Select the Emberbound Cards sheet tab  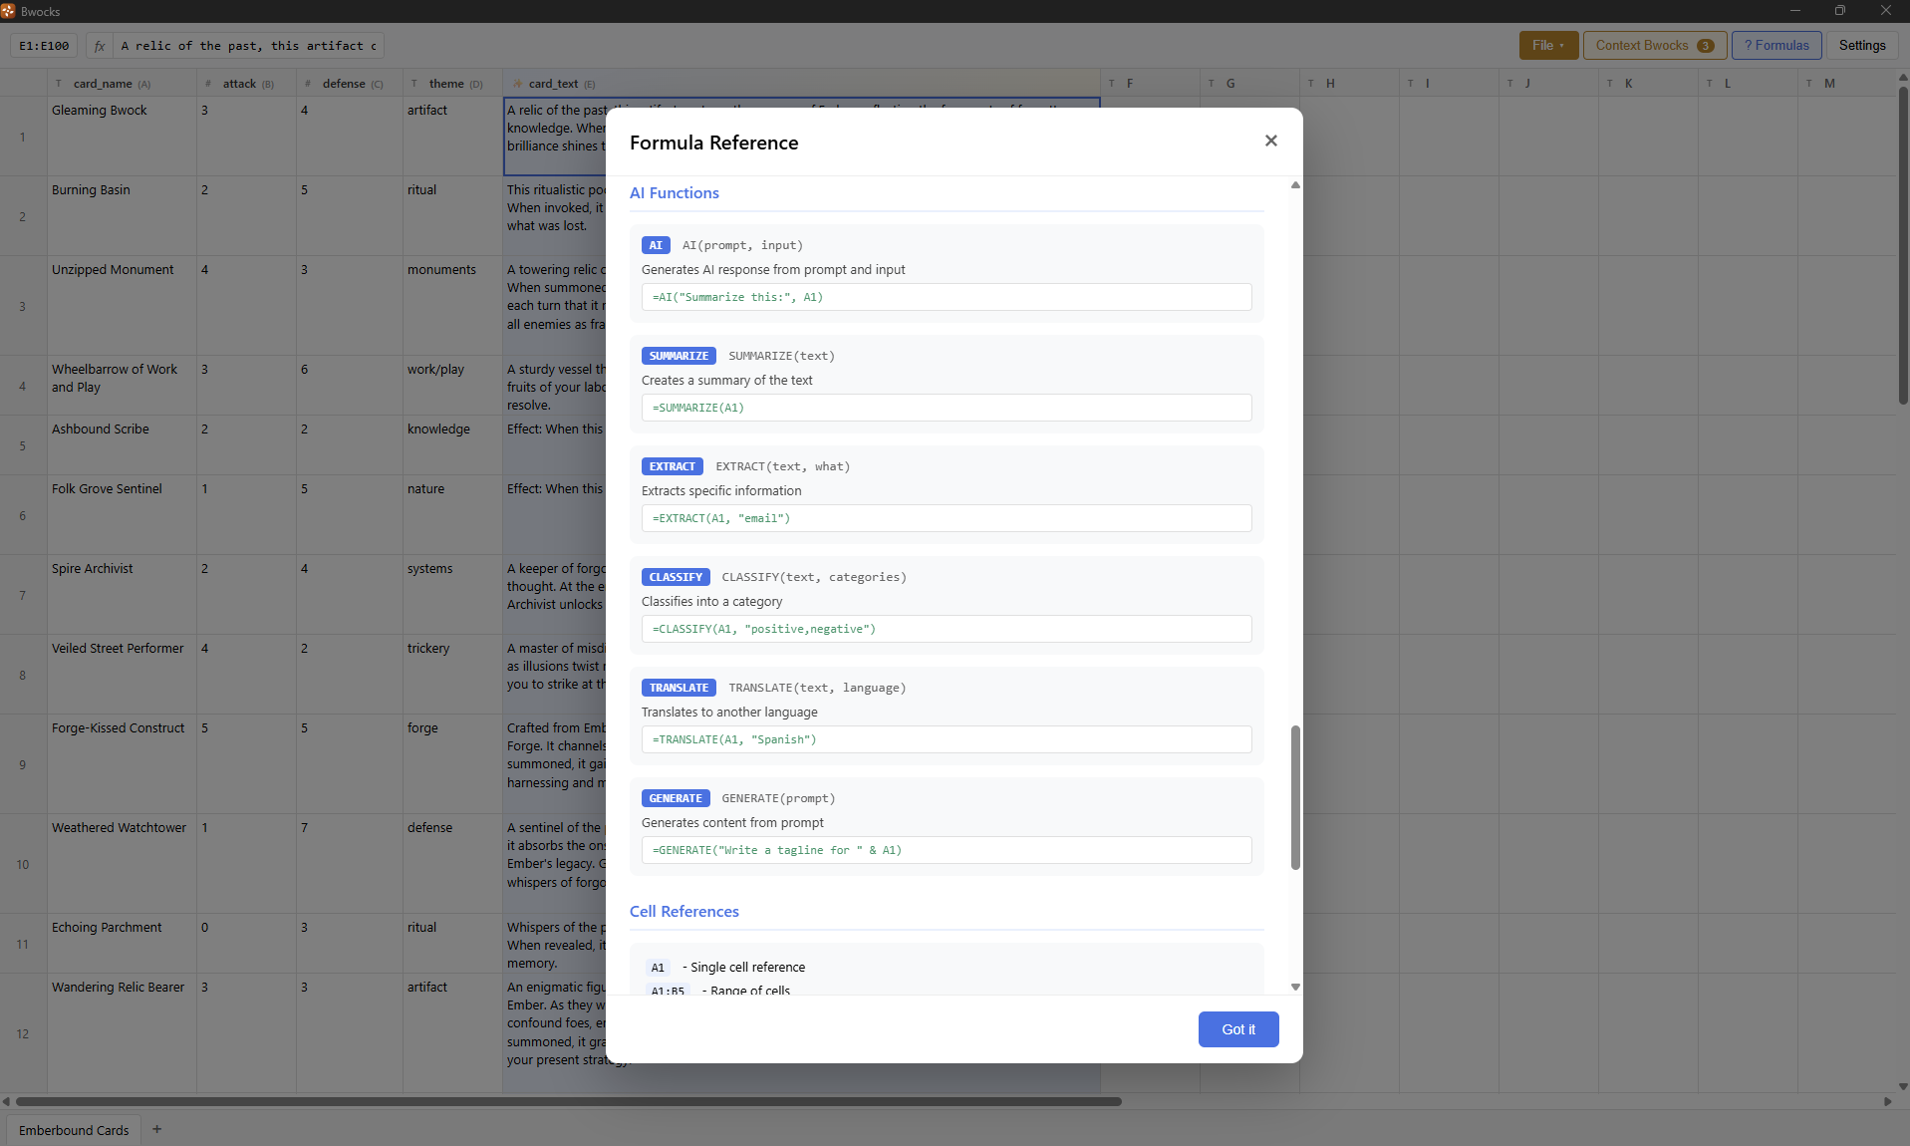(x=74, y=1130)
